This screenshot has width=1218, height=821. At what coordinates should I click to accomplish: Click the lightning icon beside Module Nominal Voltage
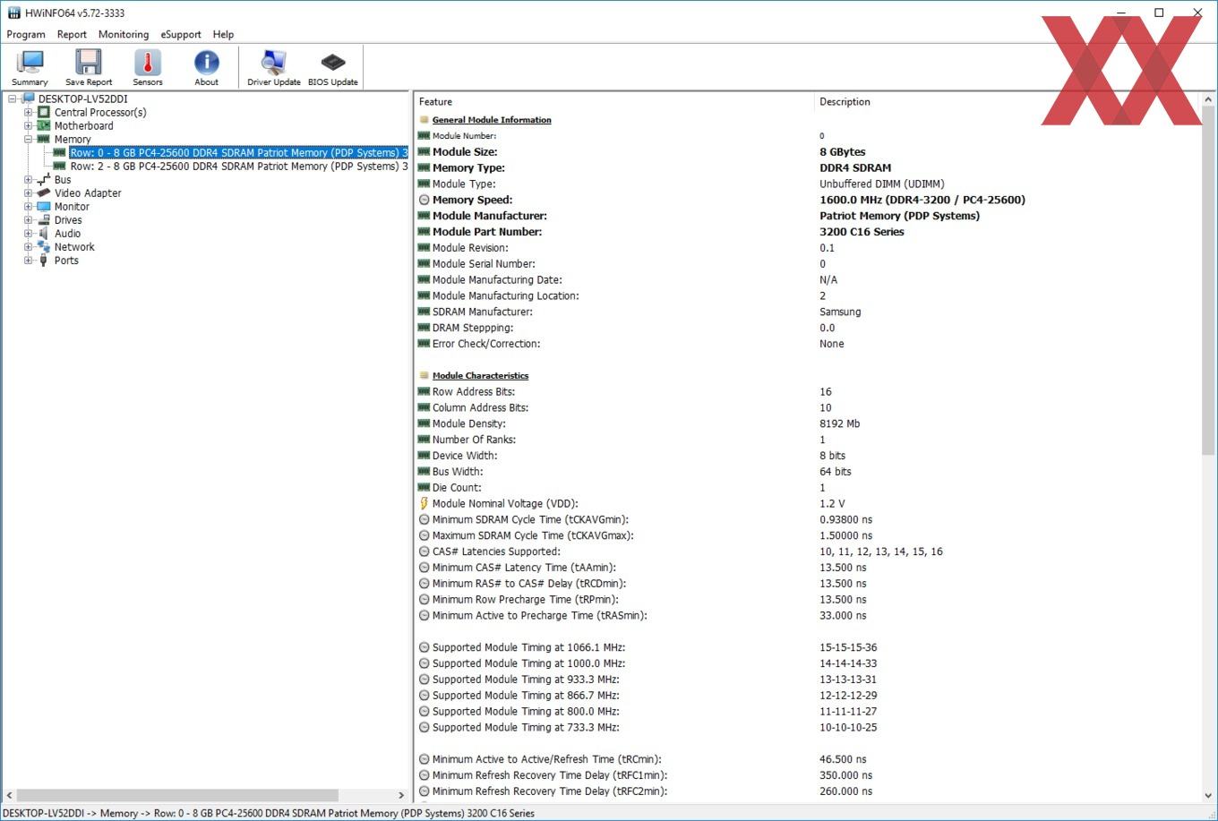(x=424, y=503)
